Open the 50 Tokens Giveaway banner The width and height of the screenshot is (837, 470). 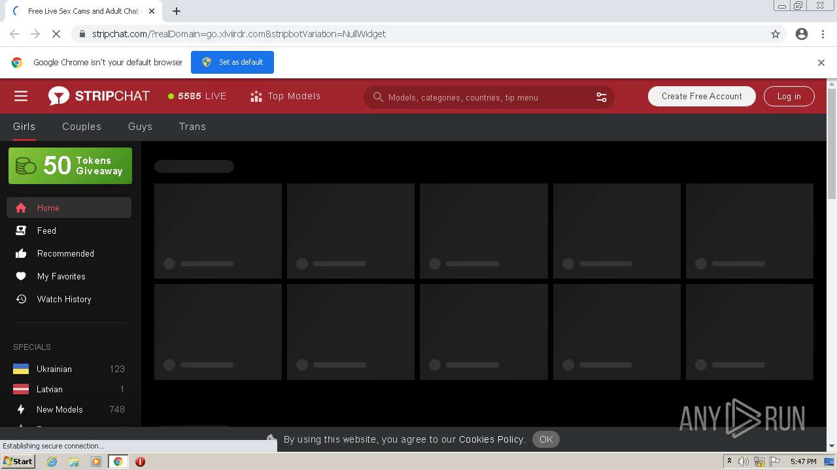tap(70, 166)
